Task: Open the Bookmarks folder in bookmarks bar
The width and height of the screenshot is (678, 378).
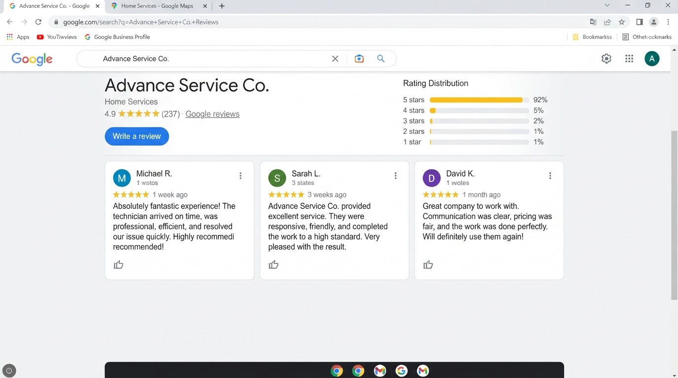Action: click(592, 37)
